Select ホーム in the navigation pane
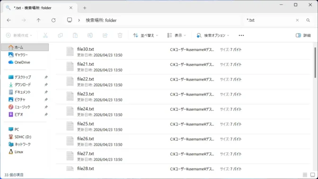 point(25,47)
